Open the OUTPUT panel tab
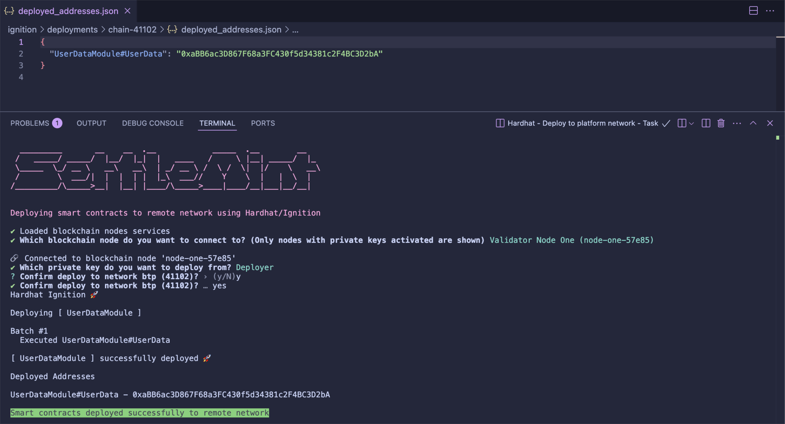 [91, 123]
